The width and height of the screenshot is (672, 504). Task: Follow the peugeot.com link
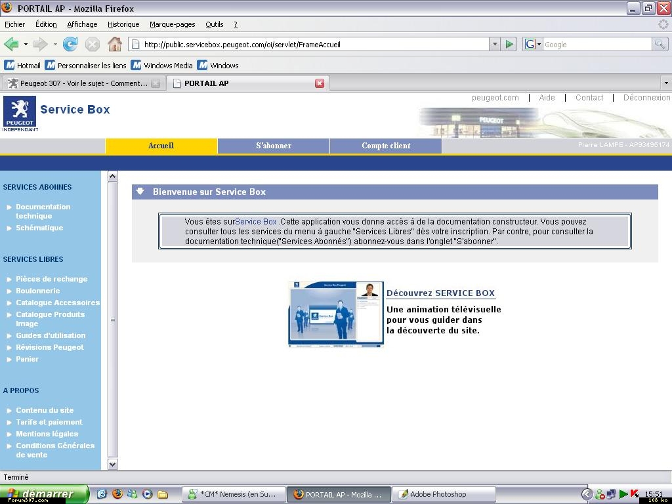coord(495,98)
